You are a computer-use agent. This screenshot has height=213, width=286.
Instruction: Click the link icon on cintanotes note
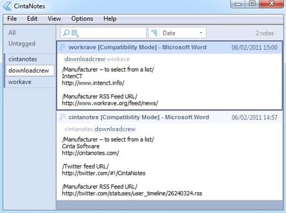(62, 117)
